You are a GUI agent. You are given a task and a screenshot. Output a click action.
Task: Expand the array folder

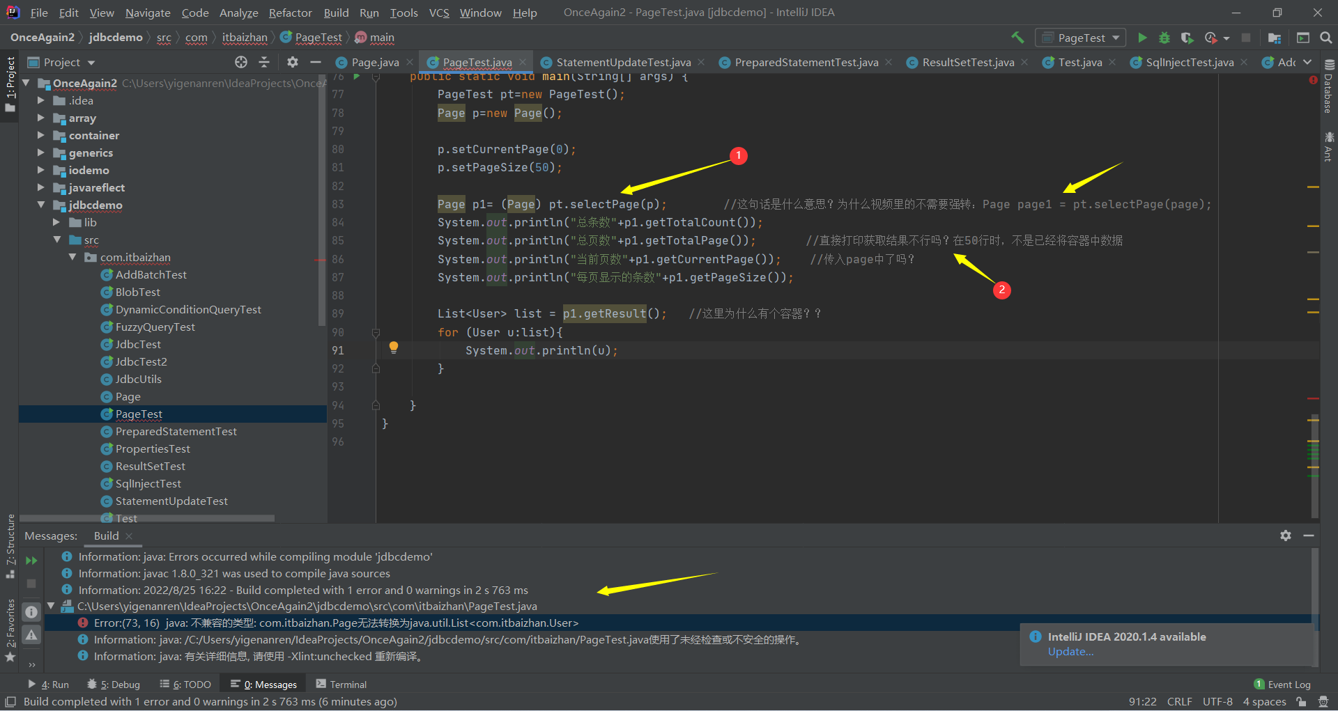[x=41, y=118]
